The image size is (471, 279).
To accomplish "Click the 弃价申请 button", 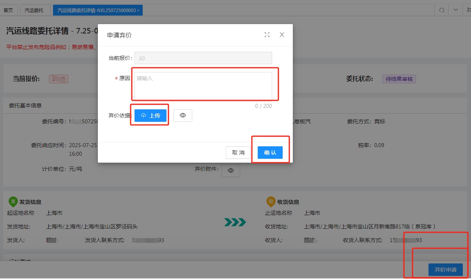I will [446, 270].
